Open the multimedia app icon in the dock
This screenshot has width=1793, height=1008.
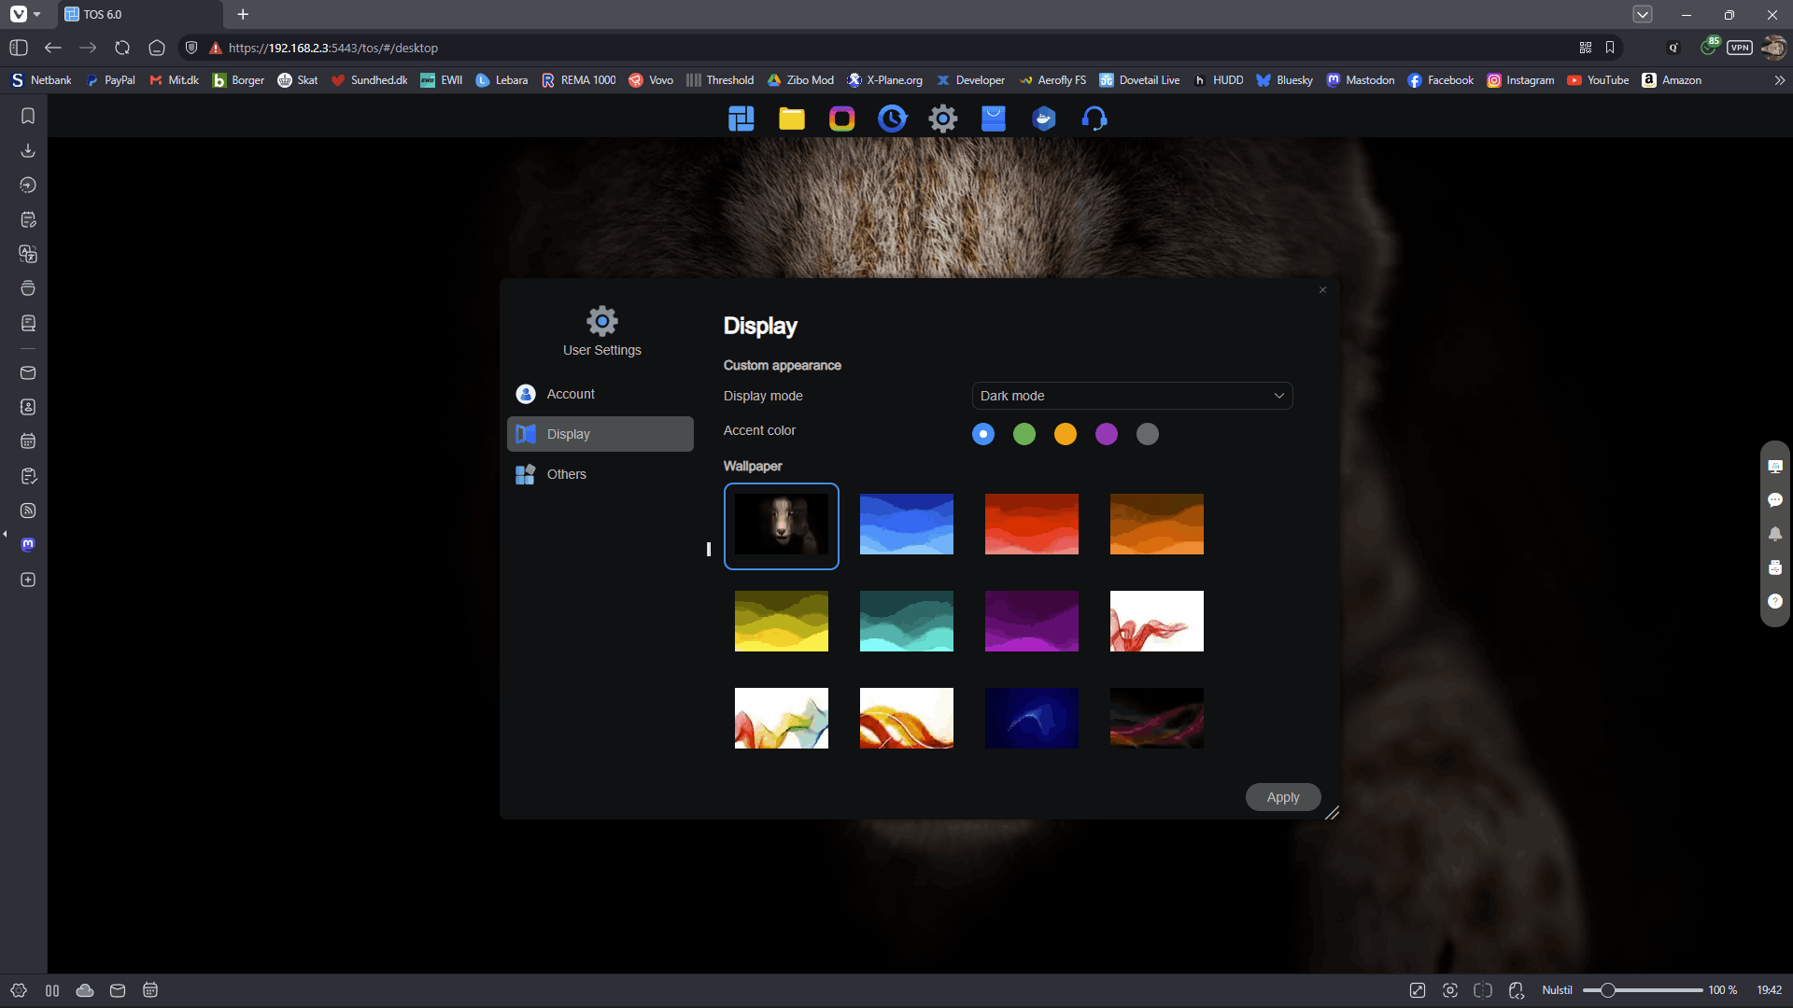841,119
